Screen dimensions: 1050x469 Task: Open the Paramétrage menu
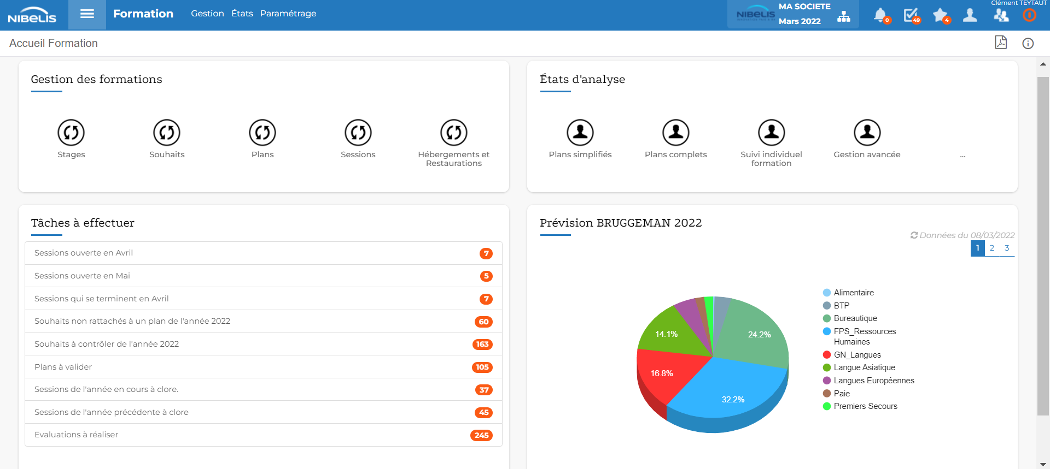point(288,14)
